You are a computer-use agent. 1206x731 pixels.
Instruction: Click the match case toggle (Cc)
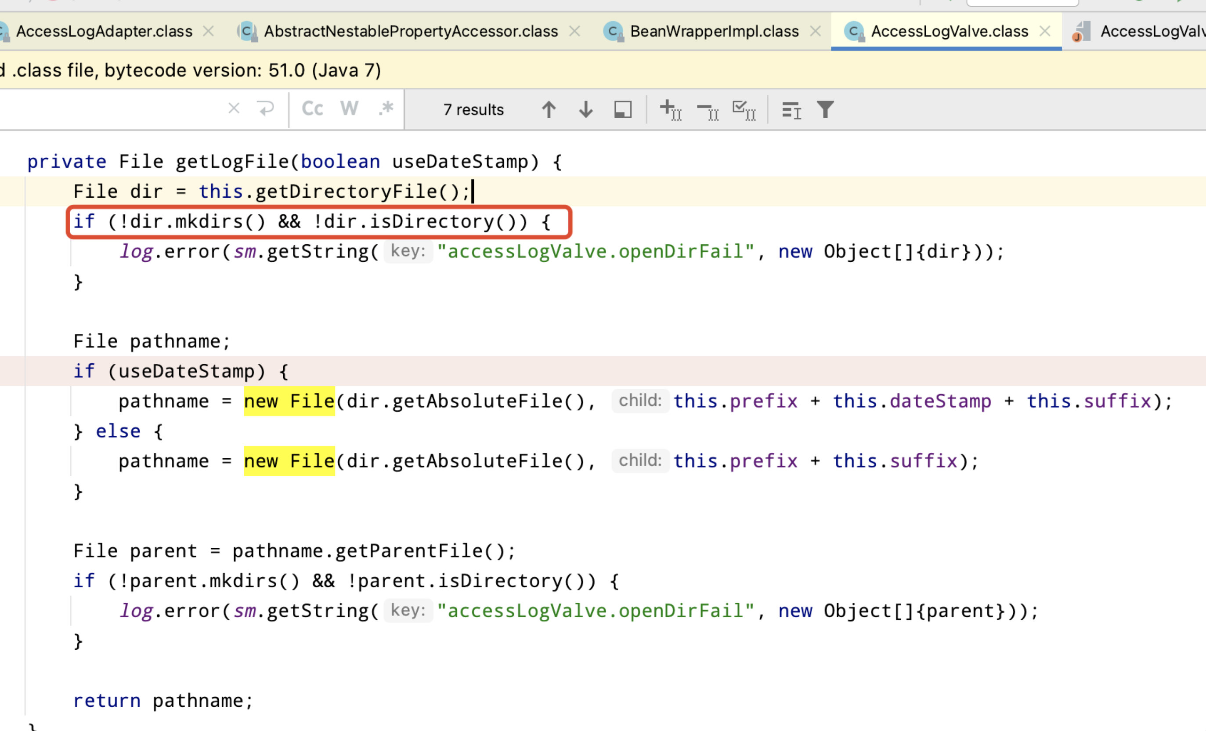(x=313, y=109)
